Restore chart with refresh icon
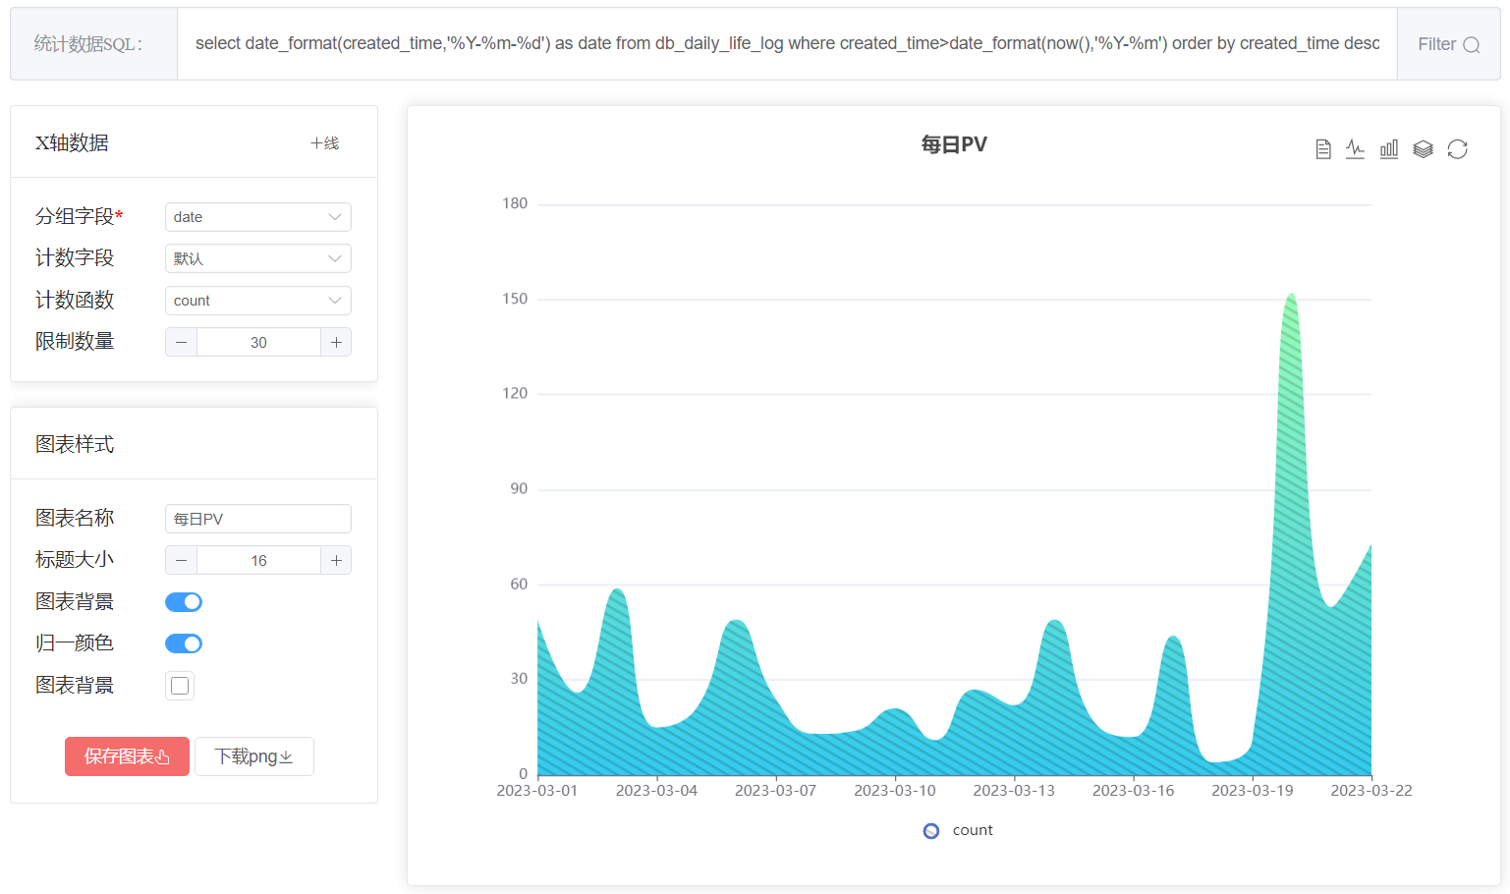Viewport: 1510px width, 894px height. point(1457,149)
